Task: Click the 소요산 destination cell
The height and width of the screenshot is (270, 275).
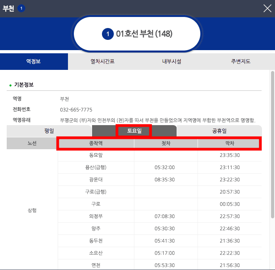Action: click(x=96, y=253)
